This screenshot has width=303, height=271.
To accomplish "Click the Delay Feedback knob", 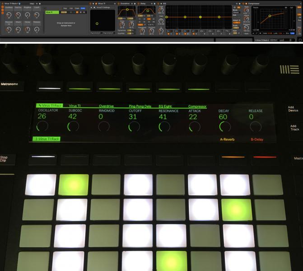I will coord(142,31).
